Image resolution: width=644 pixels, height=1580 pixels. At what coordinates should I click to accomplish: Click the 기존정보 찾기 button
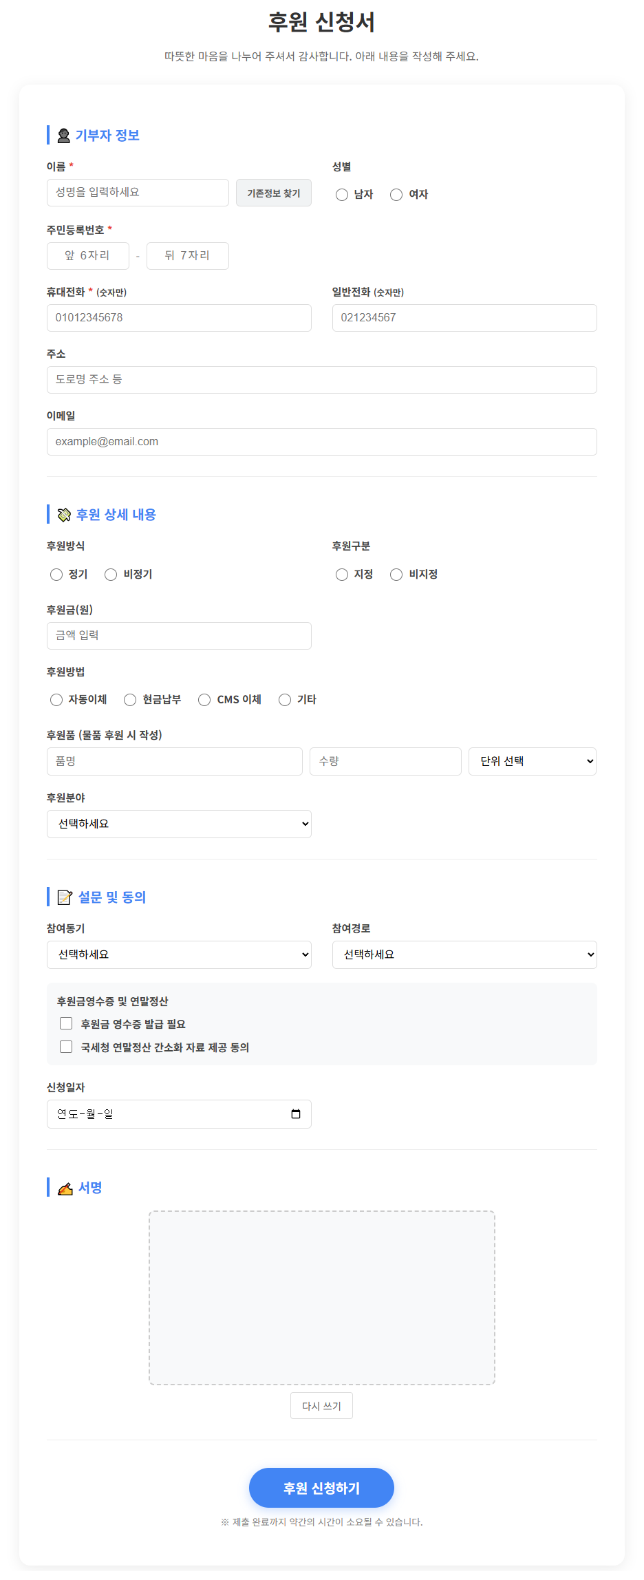273,193
